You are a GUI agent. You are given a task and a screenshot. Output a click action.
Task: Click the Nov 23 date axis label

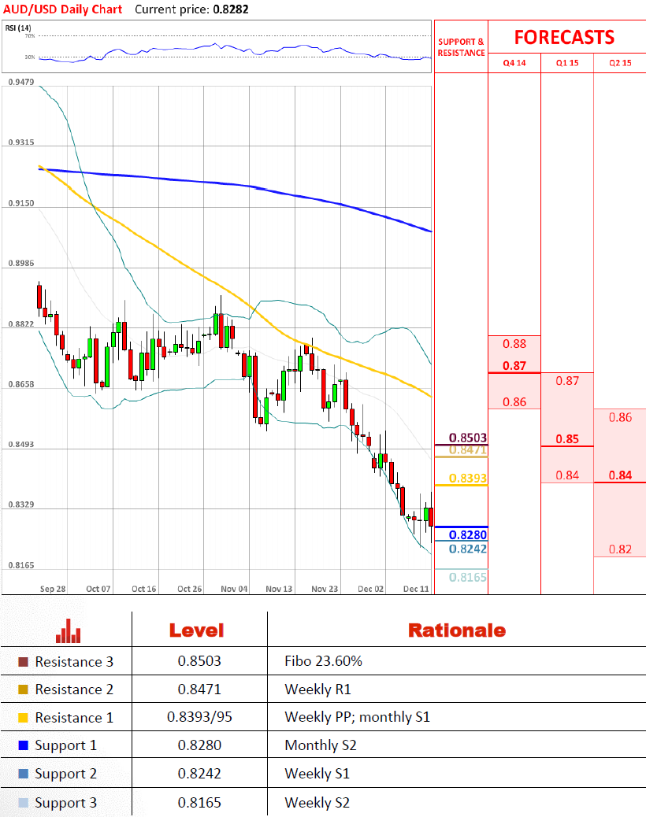325,589
